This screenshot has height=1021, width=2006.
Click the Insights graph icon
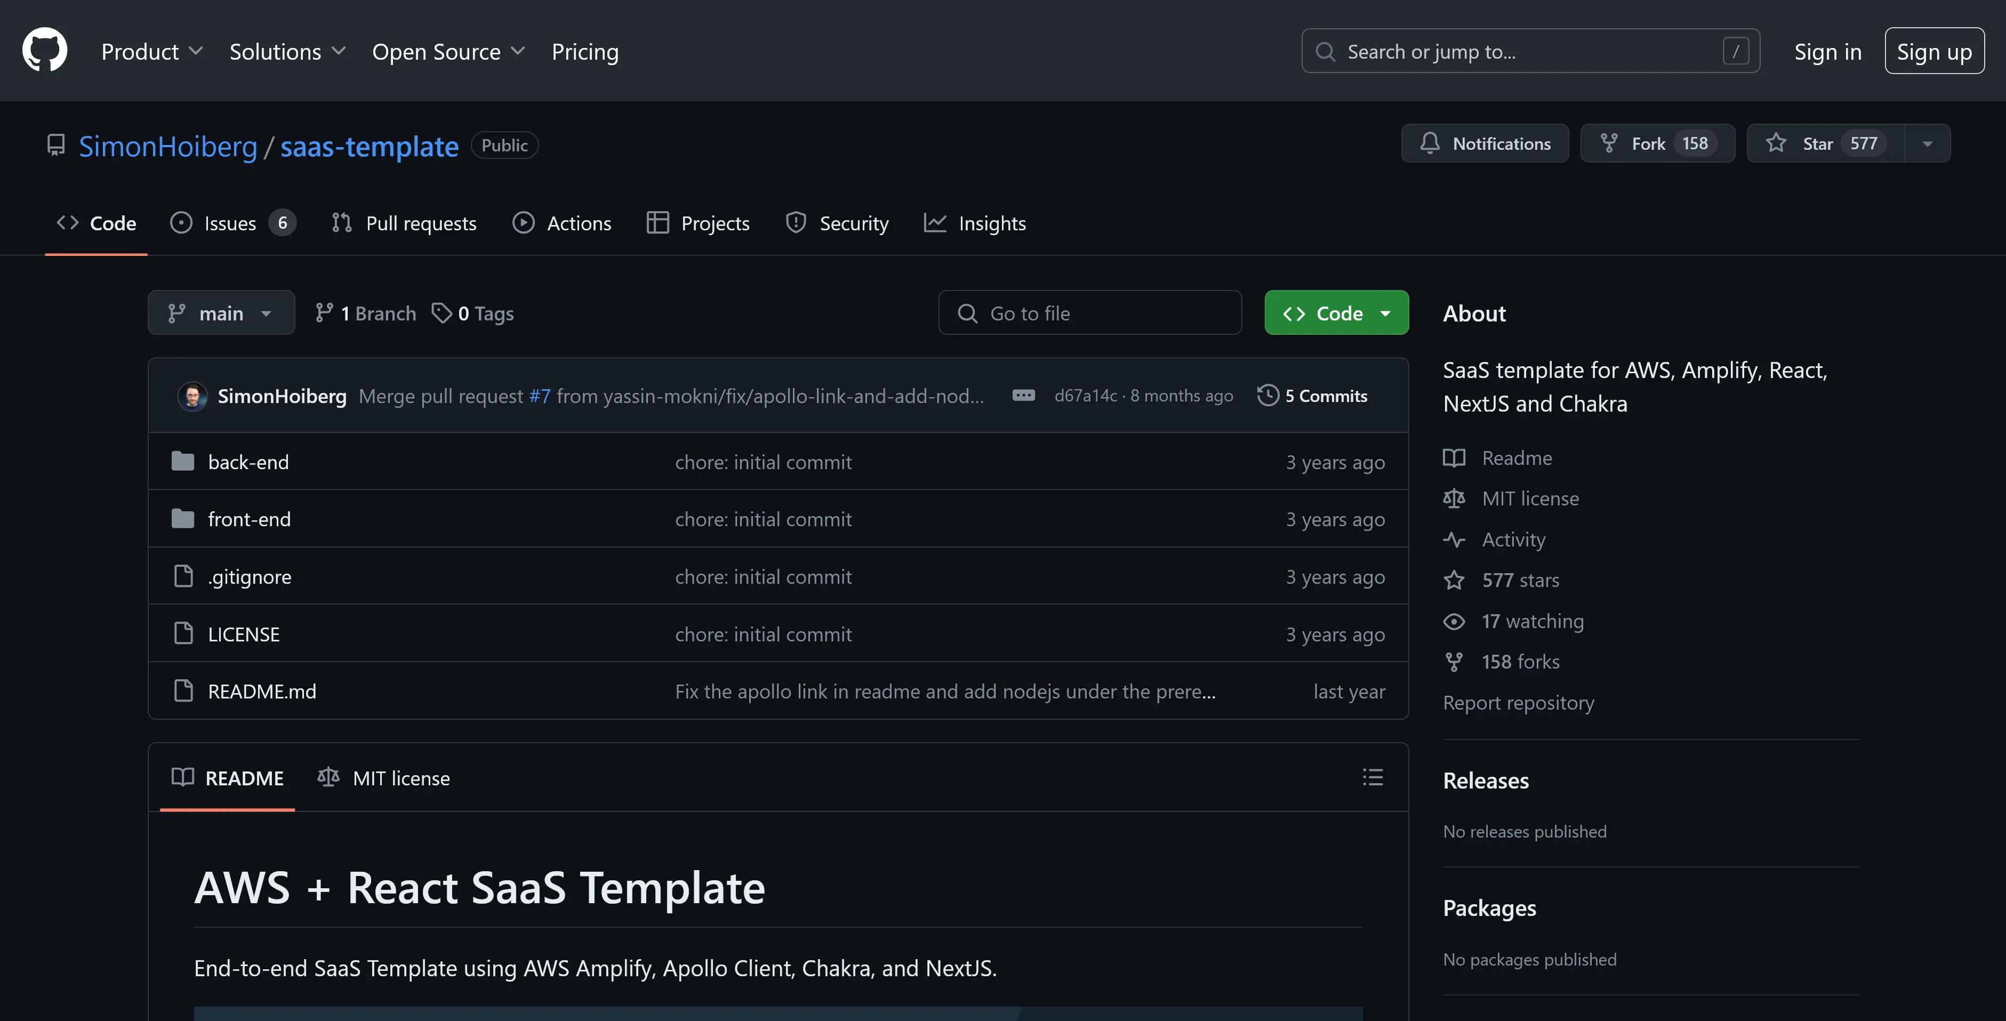point(934,221)
